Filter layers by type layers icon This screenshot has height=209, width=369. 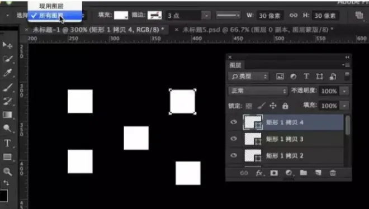tap(306, 77)
